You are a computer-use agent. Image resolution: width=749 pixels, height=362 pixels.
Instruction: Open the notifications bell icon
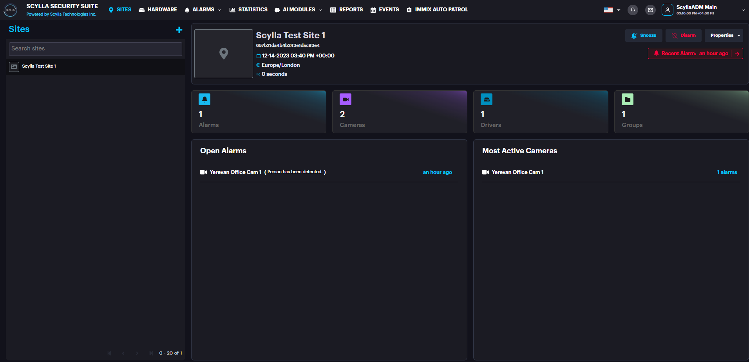click(x=633, y=10)
